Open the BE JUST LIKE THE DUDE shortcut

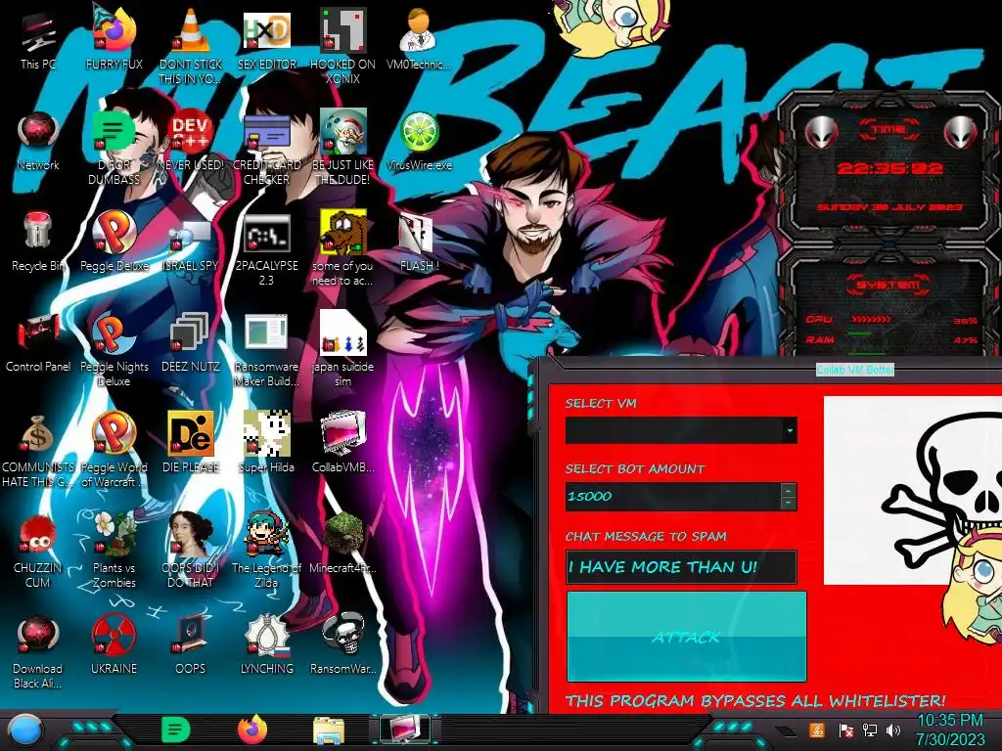pos(343,147)
